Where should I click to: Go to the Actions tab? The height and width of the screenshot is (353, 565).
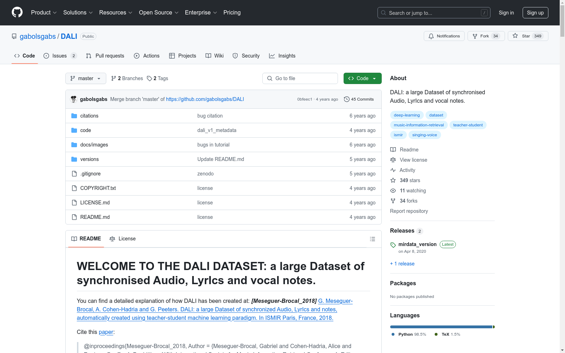[147, 56]
